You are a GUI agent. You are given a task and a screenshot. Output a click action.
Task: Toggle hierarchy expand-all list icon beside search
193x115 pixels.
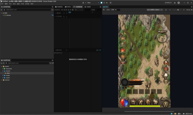[53, 10]
